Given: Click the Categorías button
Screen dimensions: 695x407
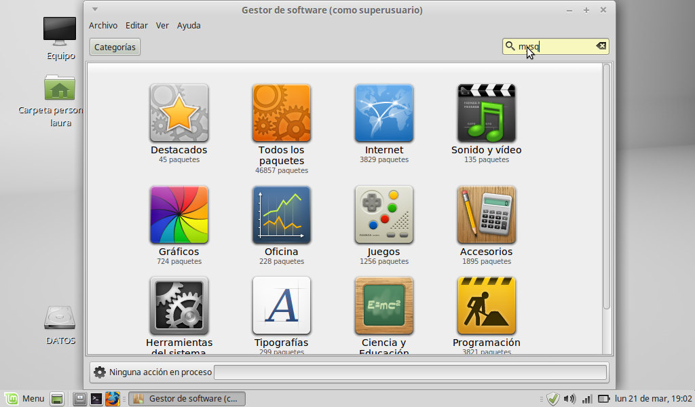Looking at the screenshot, I should click(115, 47).
